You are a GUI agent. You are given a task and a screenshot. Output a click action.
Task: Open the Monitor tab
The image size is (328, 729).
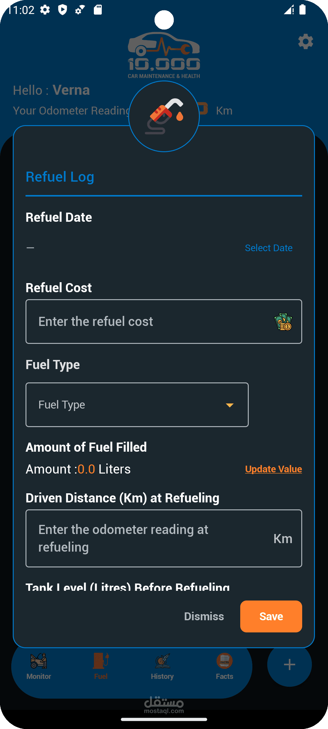tap(39, 666)
